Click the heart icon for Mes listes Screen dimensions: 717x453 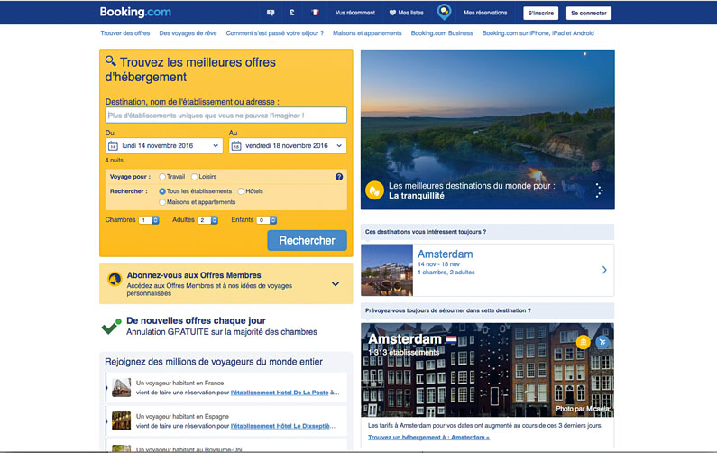pyautogui.click(x=392, y=13)
